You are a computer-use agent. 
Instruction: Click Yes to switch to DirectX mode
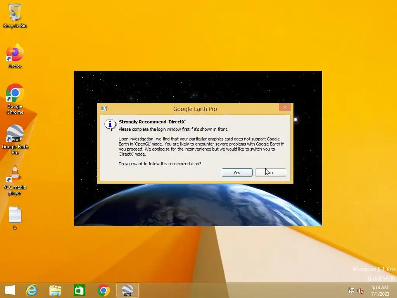click(x=237, y=173)
